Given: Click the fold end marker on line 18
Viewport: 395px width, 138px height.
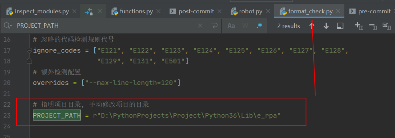Looking at the screenshot, I should point(29,61).
